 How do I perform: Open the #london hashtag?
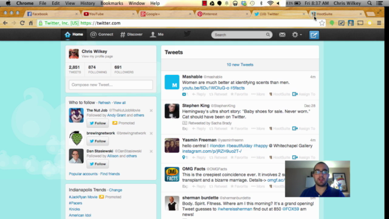(218, 146)
